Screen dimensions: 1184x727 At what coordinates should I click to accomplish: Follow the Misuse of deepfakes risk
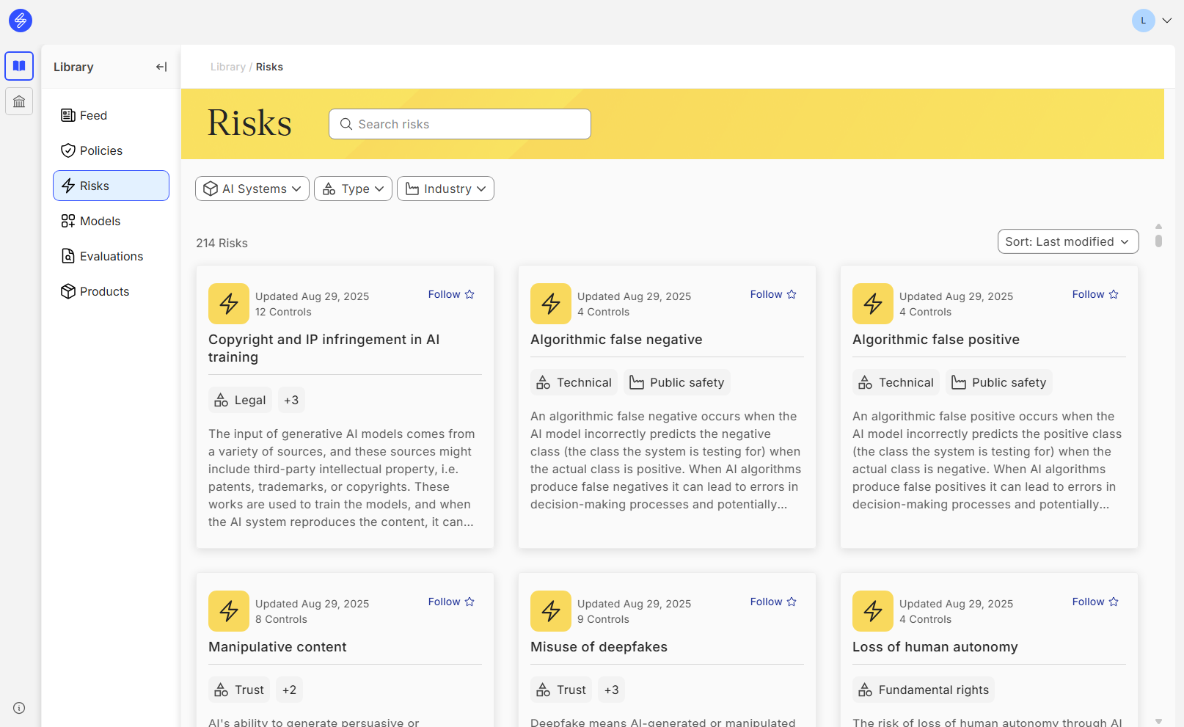772,602
